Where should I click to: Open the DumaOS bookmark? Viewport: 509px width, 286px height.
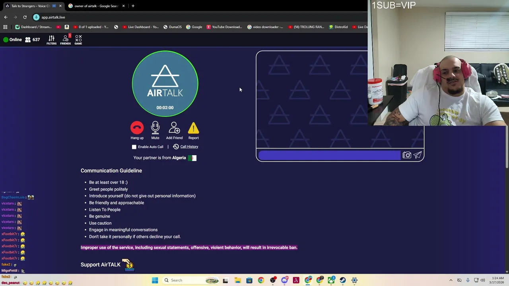[172, 27]
